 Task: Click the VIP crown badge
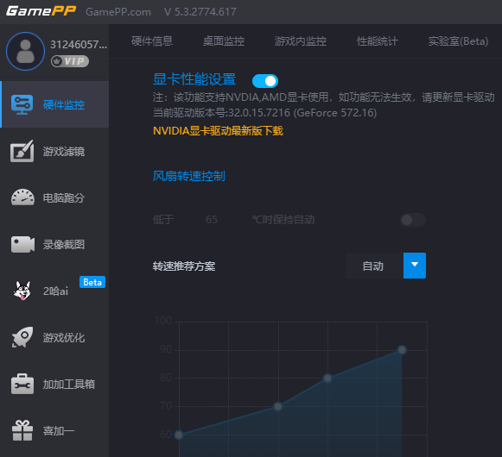tap(70, 61)
